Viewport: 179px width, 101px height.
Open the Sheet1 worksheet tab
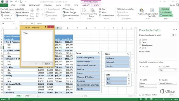point(28,96)
